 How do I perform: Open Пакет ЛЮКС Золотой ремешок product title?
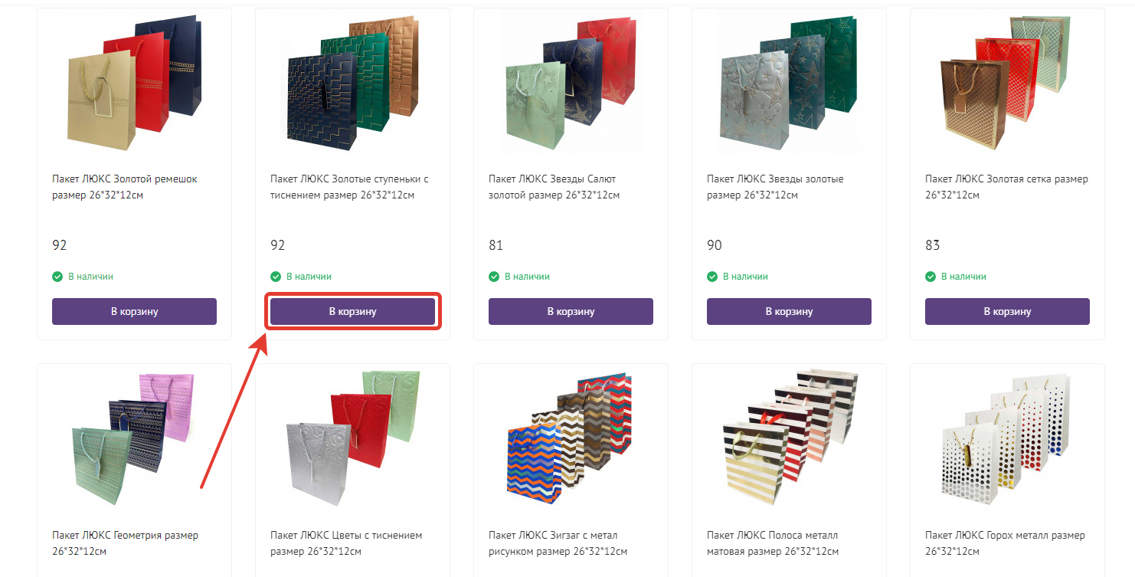(x=125, y=187)
